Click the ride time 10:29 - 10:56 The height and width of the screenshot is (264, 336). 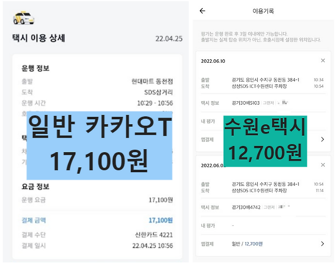pyautogui.click(x=155, y=103)
